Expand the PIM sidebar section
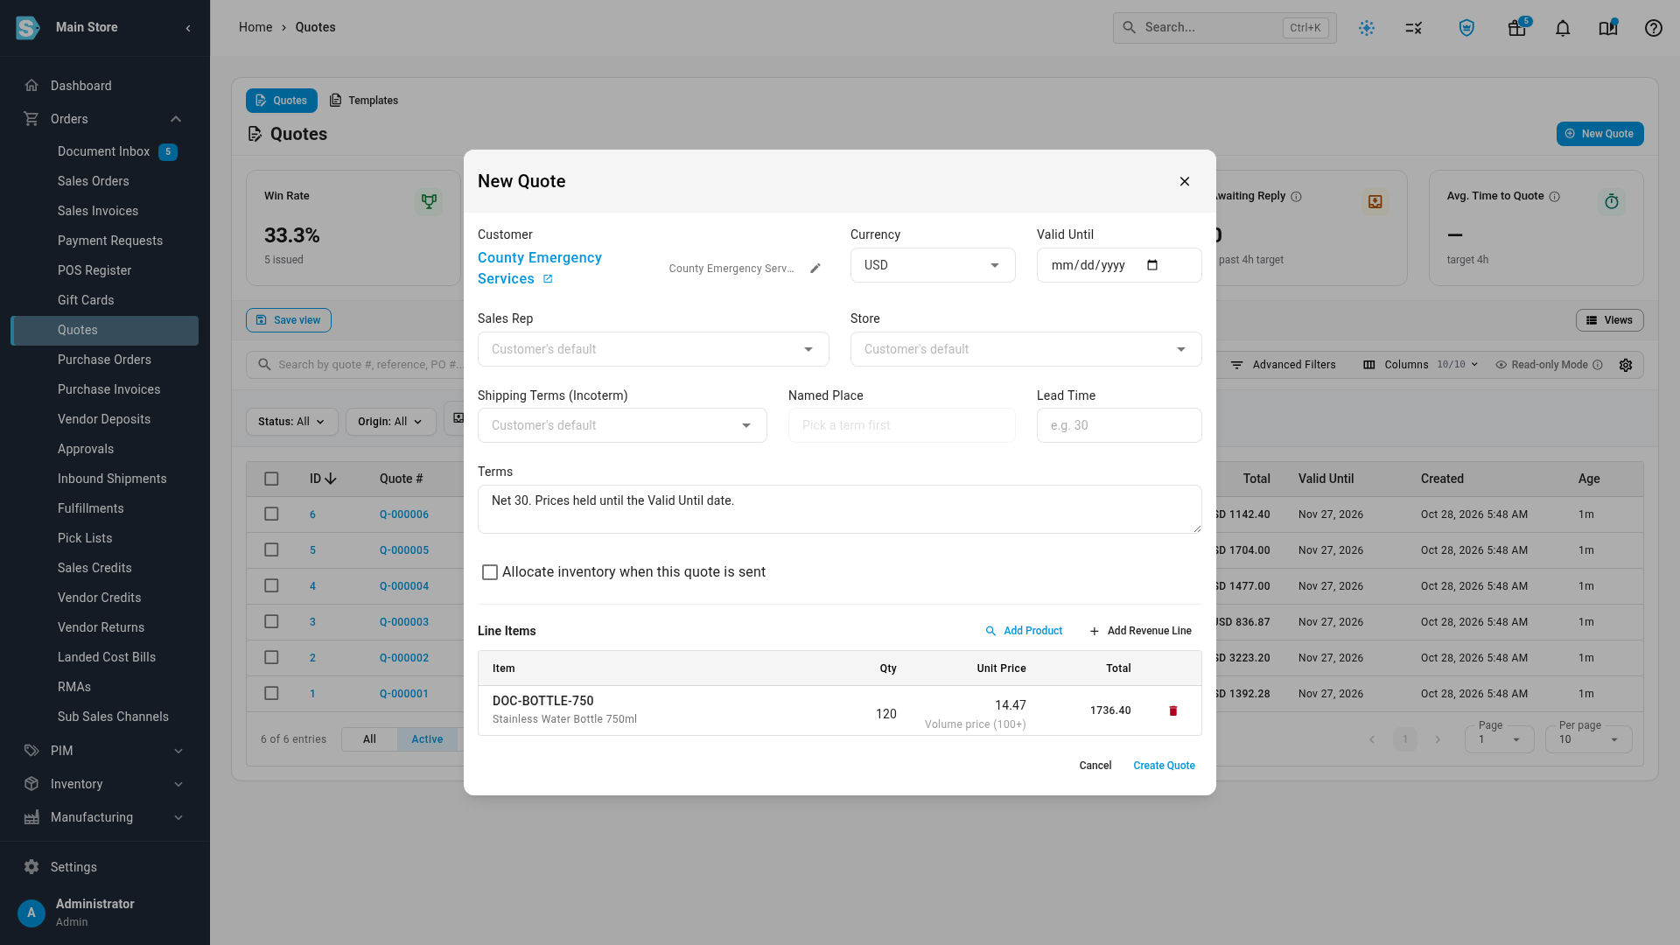Screen dimensions: 1680x945 pyautogui.click(x=104, y=751)
